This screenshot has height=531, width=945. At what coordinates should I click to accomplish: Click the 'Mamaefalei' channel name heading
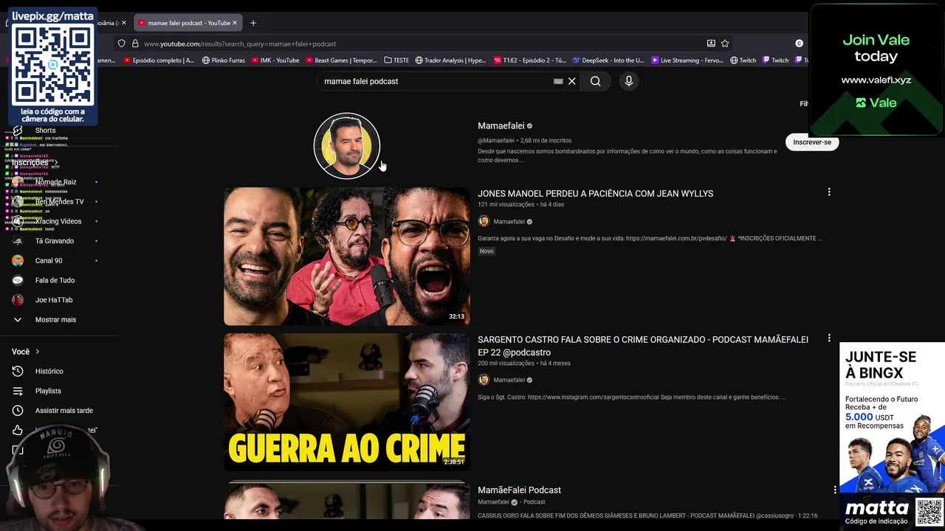pos(501,125)
